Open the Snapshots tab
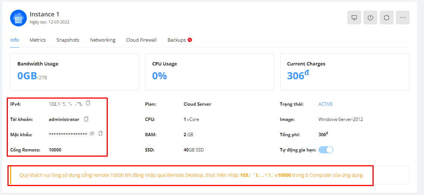 [68, 40]
